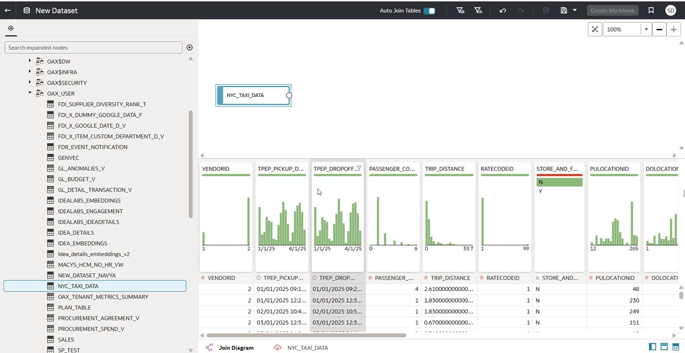Select FDI_SUPPLIER_DIVERSITY_RANK_T table
This screenshot has height=353, width=685.
point(102,104)
